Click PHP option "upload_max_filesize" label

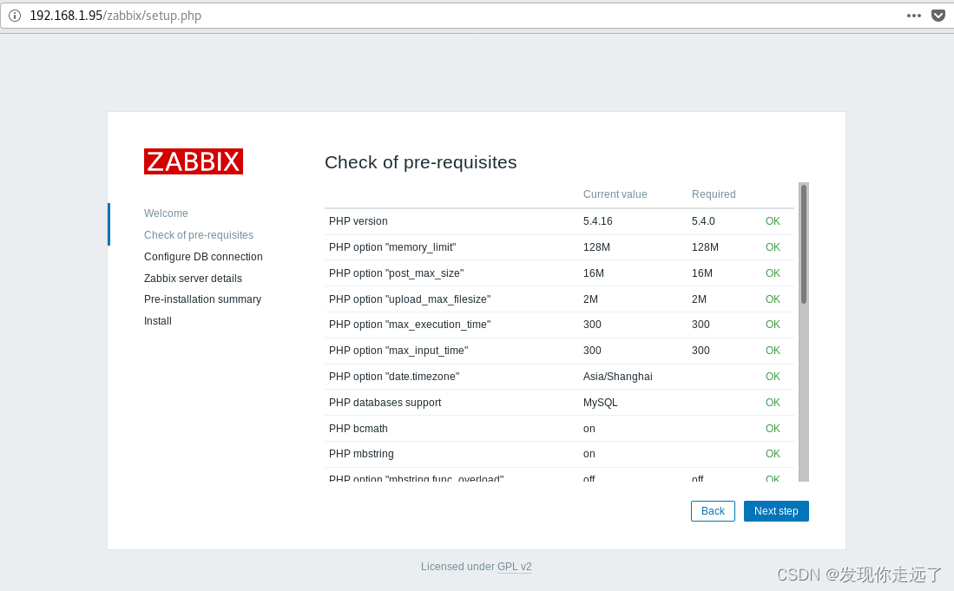tap(410, 299)
